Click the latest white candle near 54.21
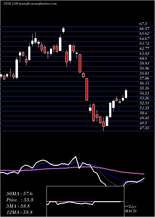 (x=126, y=94)
